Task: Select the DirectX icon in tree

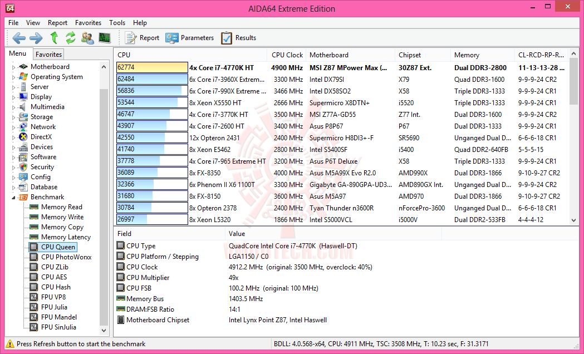Action: pos(23,137)
